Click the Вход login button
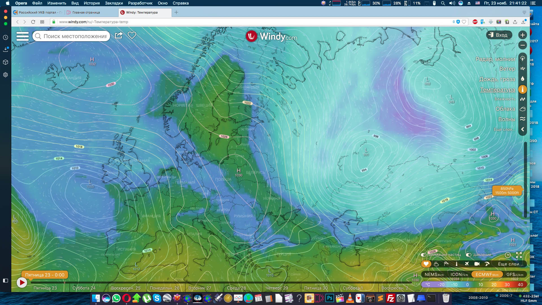 [499, 35]
